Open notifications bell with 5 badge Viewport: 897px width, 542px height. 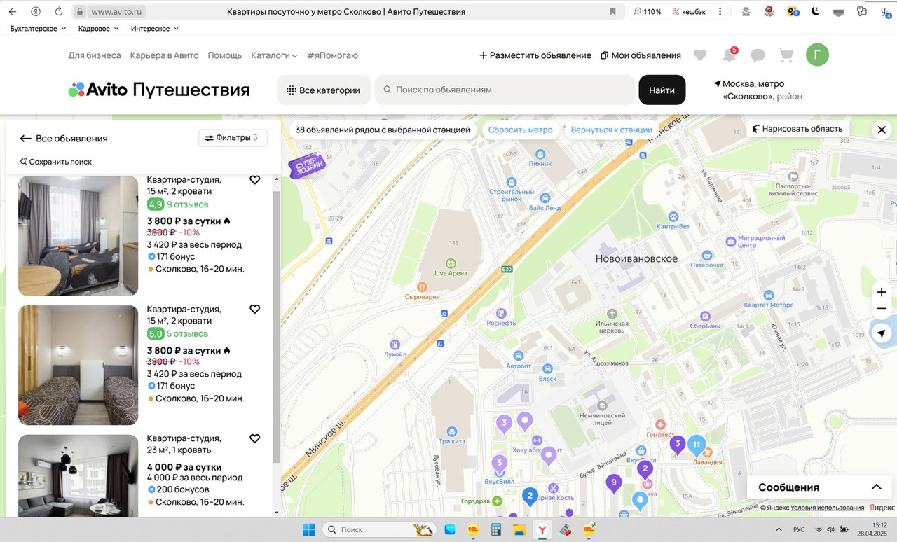730,55
